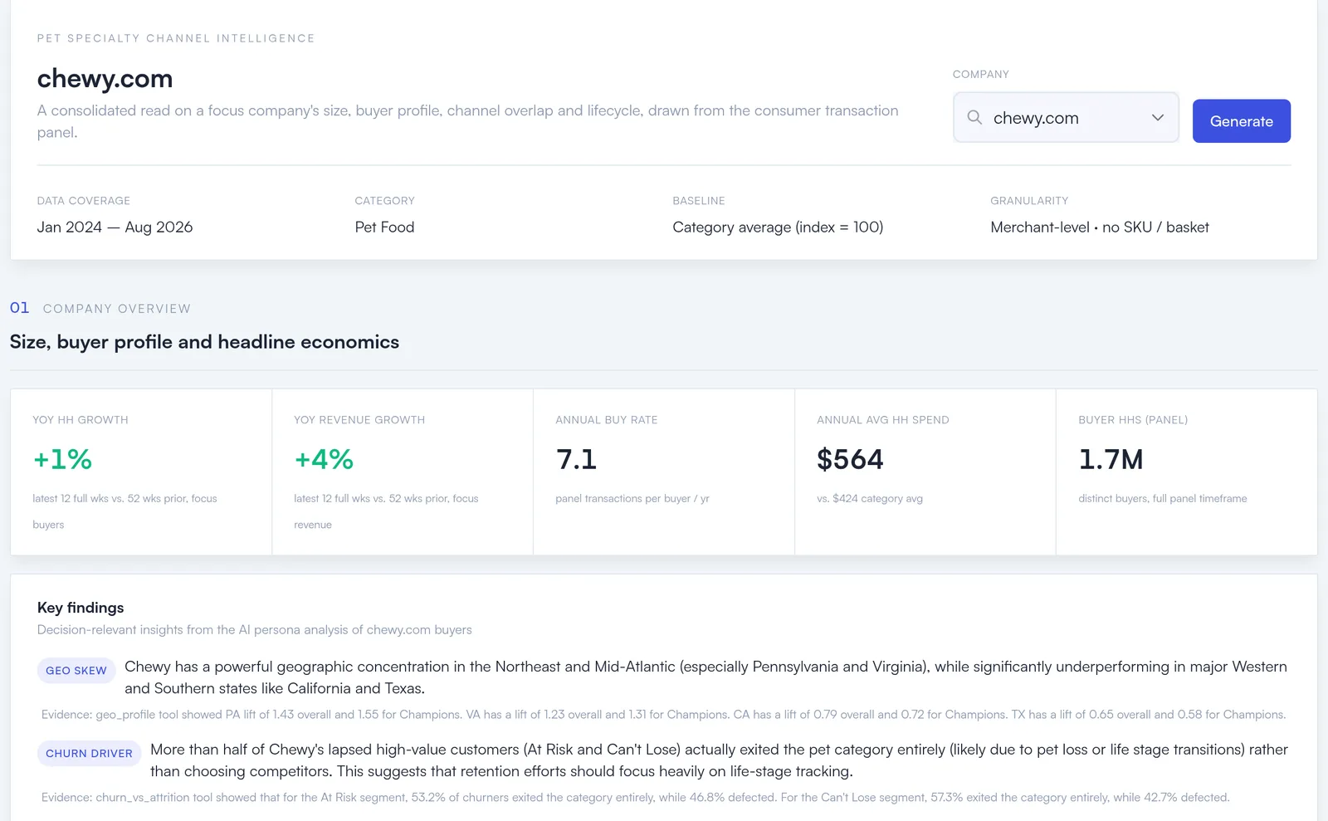
Task: Click the Pet Food category value
Action: 384,227
